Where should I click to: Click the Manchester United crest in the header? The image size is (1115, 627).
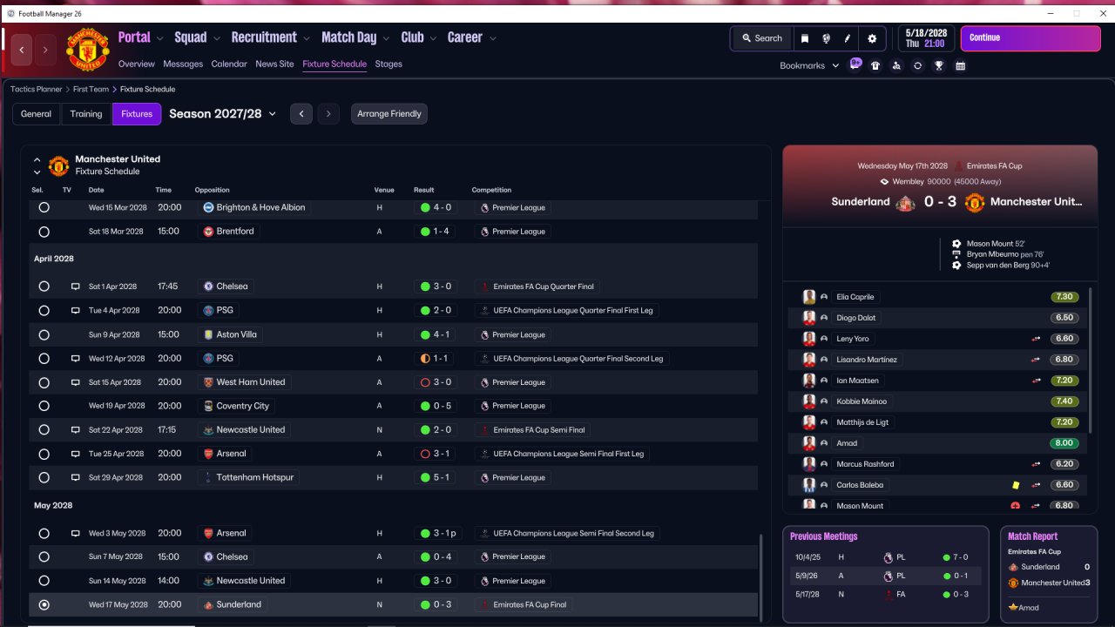point(88,50)
